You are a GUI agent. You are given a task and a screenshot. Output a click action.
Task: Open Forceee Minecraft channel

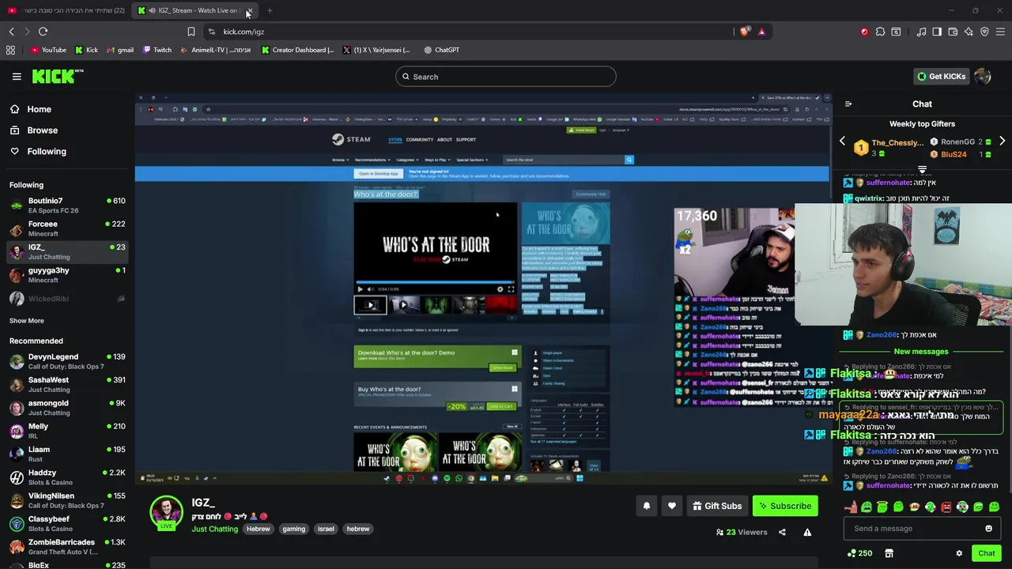[x=67, y=228]
